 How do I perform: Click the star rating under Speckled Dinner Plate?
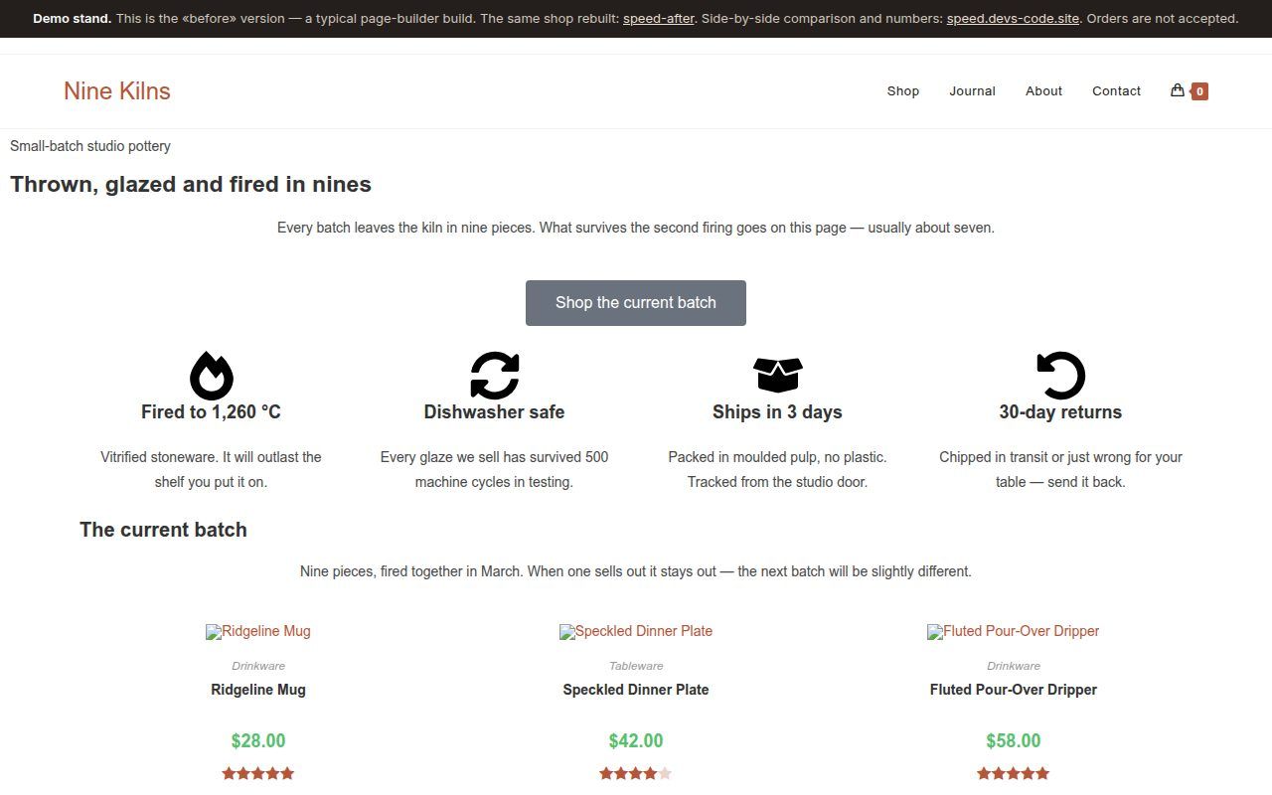pos(636,773)
